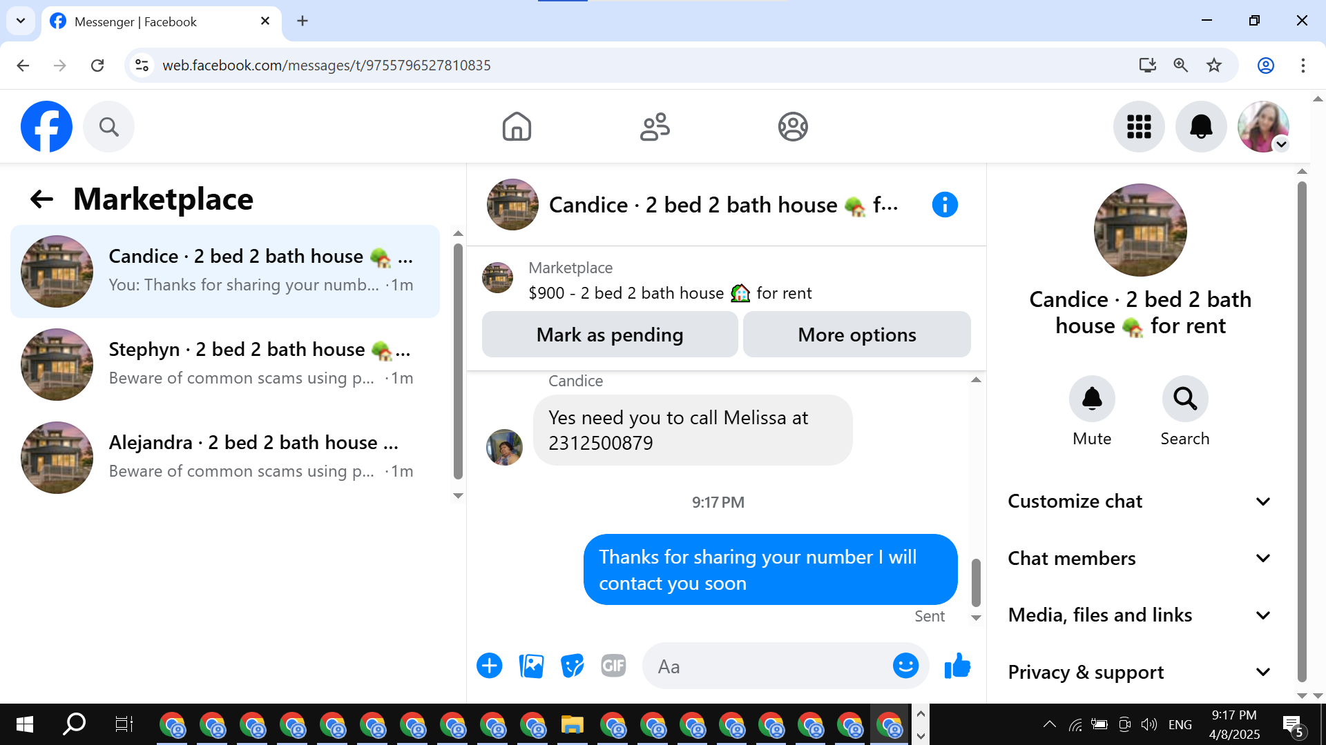Send a thumbs-up like
Screen dimensions: 1326x745
(x=957, y=666)
